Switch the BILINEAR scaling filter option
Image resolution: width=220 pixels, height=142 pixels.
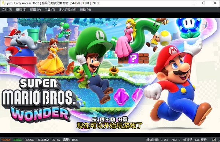pyautogui.click(x=43, y=140)
